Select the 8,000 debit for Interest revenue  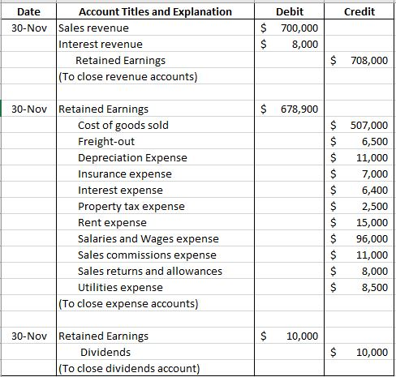pos(289,44)
